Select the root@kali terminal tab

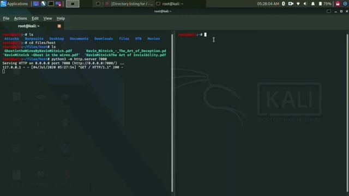[x=32, y=26]
